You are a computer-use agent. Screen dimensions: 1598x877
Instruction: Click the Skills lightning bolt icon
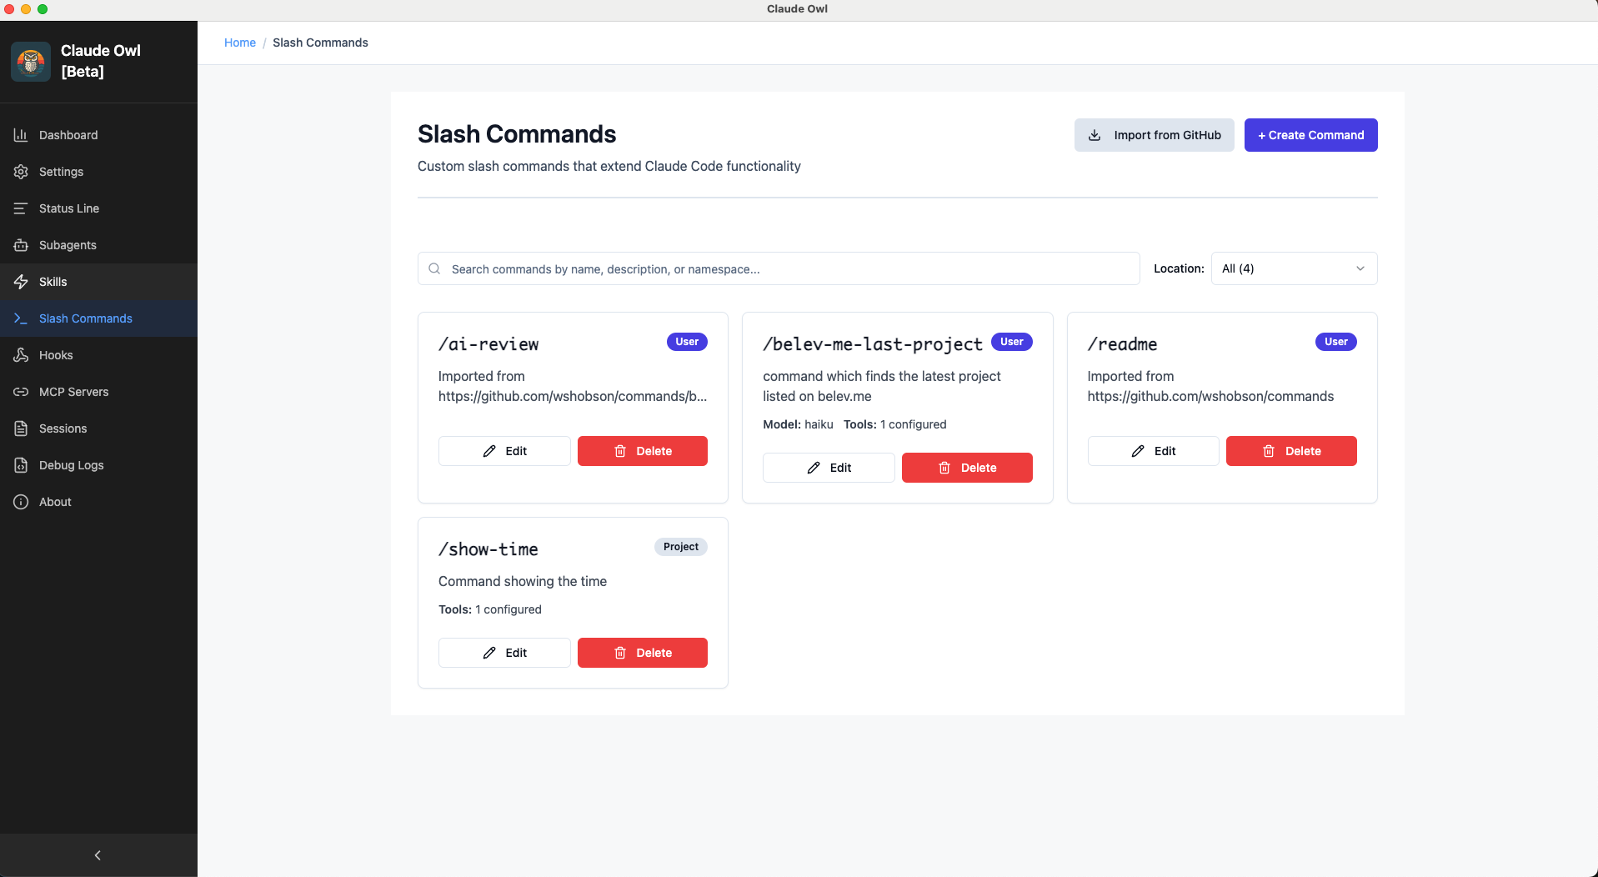21,282
